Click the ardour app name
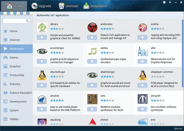The image size is (184, 131). coord(104,120)
